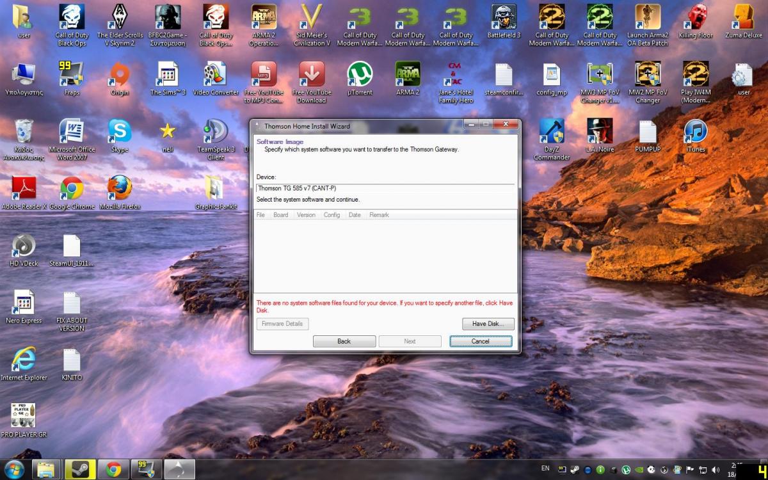Viewport: 768px width, 480px height.
Task: Open Google Chrome from the taskbar
Action: pos(113,469)
